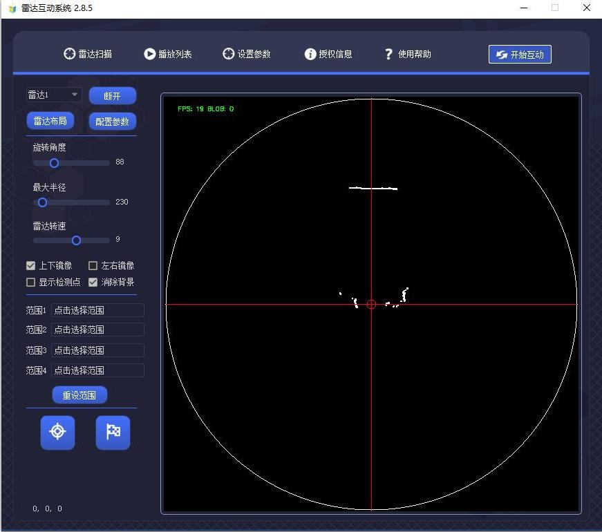Click the 范围1 range selection field

coord(97,310)
